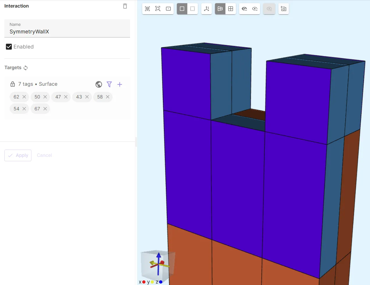Toggle the dashed box selection mode
This screenshot has height=285, width=370.
(x=193, y=9)
